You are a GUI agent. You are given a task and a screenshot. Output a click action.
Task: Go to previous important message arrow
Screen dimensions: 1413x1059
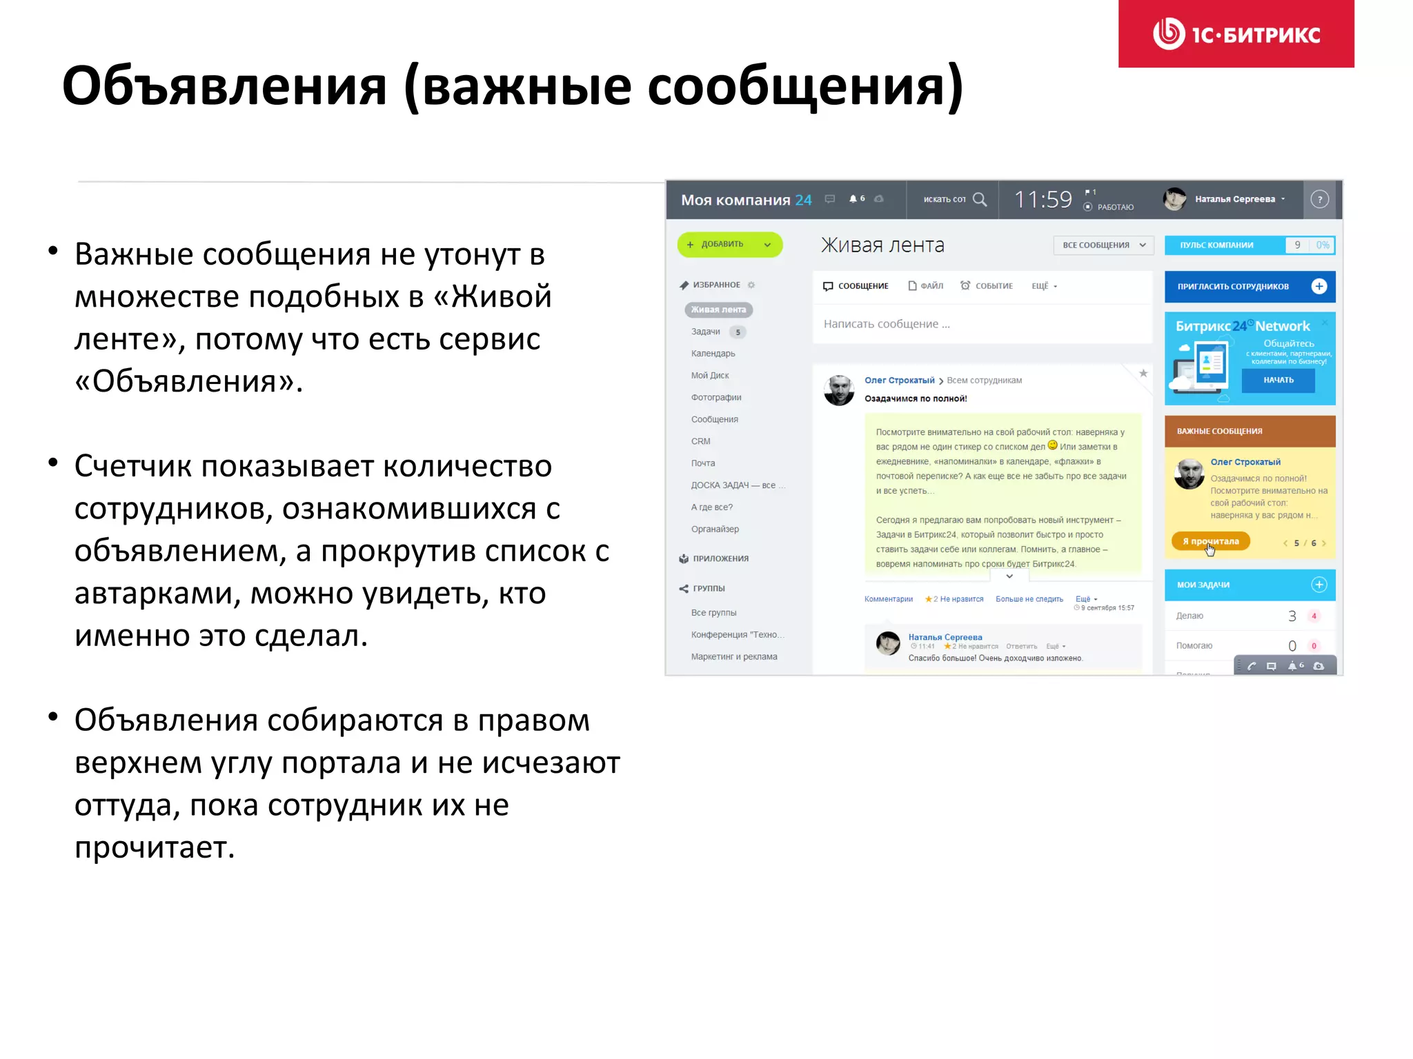1285,543
